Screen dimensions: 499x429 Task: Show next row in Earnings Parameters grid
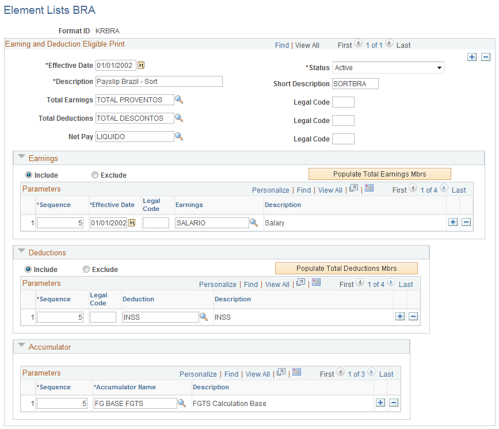(444, 188)
